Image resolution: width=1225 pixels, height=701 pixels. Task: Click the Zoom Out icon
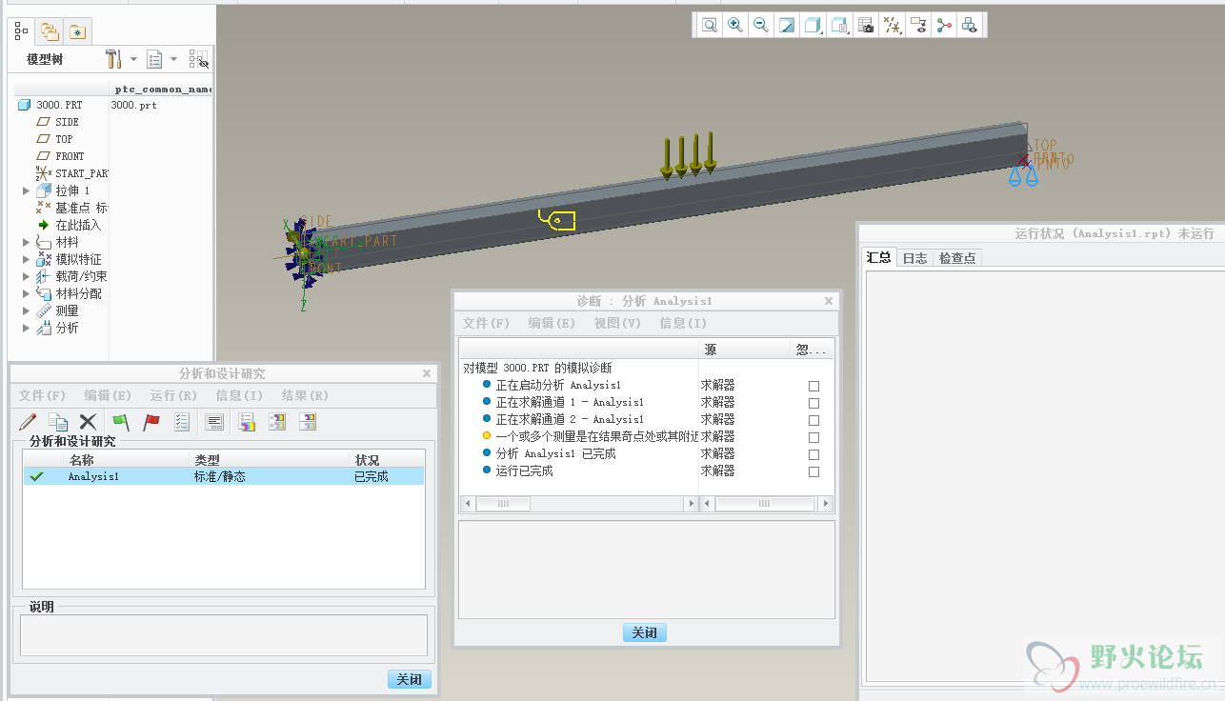761,26
